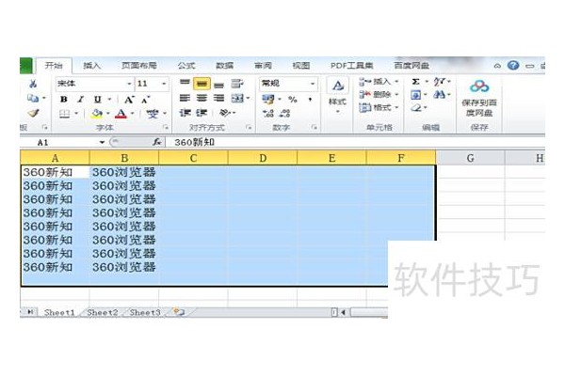Click the 删除 cells button
This screenshot has height=376, width=565.
click(x=378, y=95)
